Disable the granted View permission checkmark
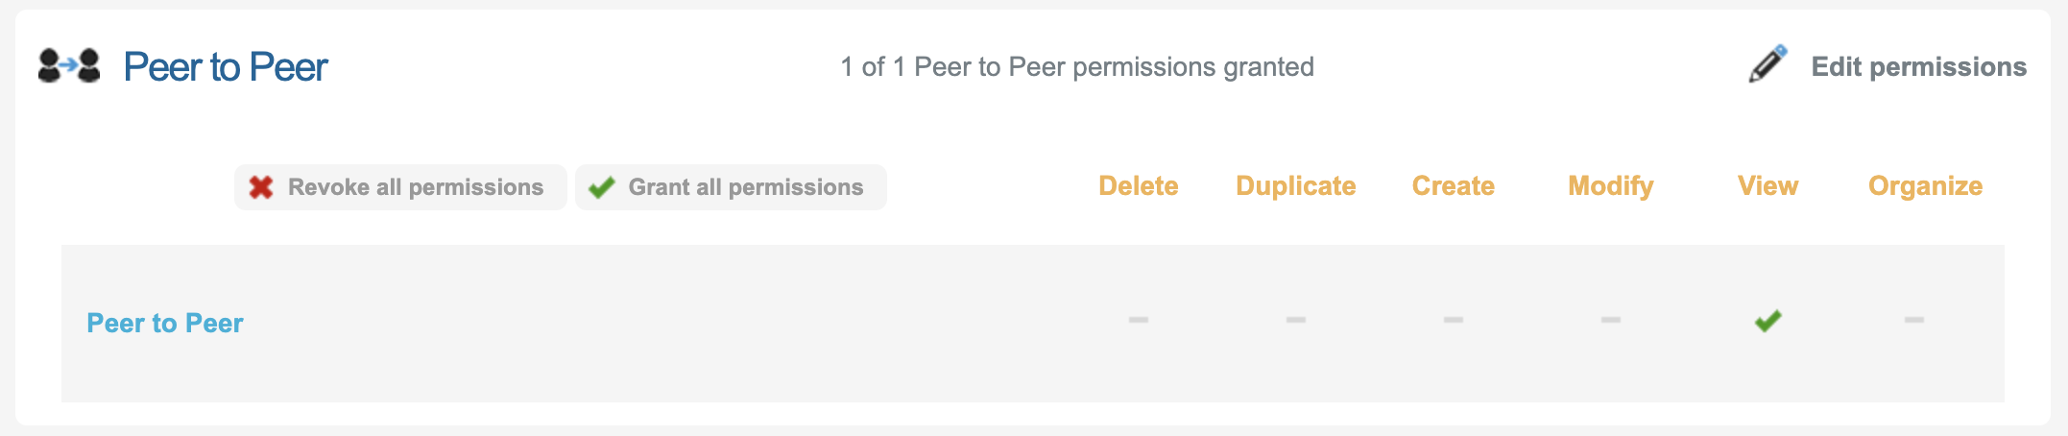The height and width of the screenshot is (436, 2068). coord(1767,321)
